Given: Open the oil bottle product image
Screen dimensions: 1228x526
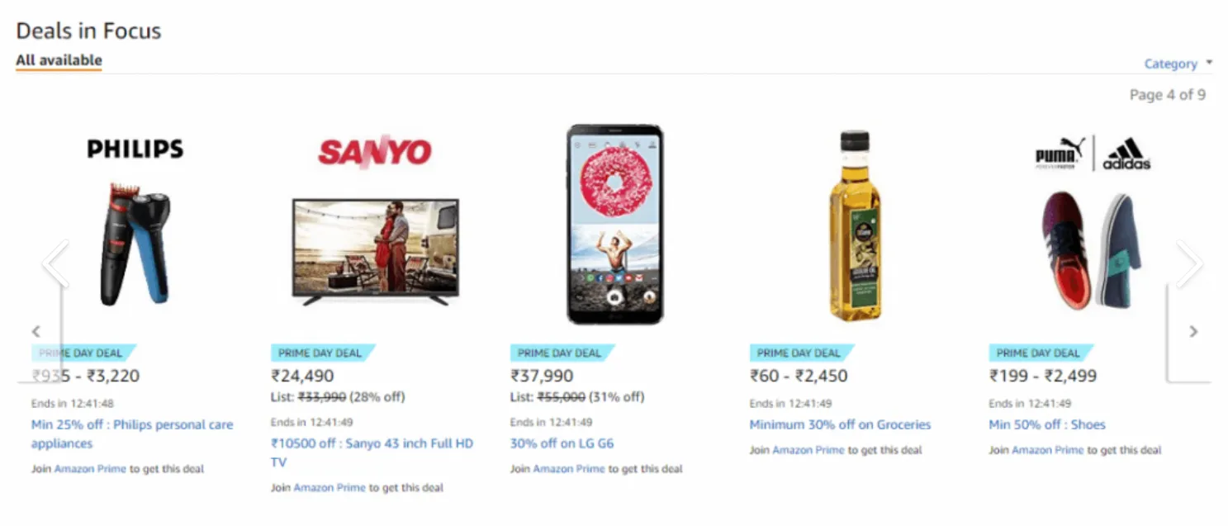Looking at the screenshot, I should pyautogui.click(x=855, y=225).
